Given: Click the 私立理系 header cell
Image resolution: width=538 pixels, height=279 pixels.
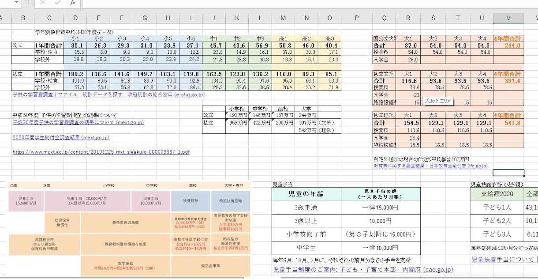Looking at the screenshot, I should [384, 116].
